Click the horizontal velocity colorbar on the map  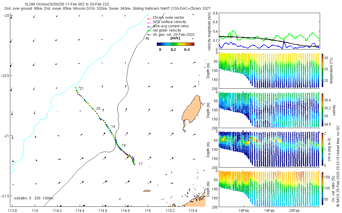click(176, 44)
